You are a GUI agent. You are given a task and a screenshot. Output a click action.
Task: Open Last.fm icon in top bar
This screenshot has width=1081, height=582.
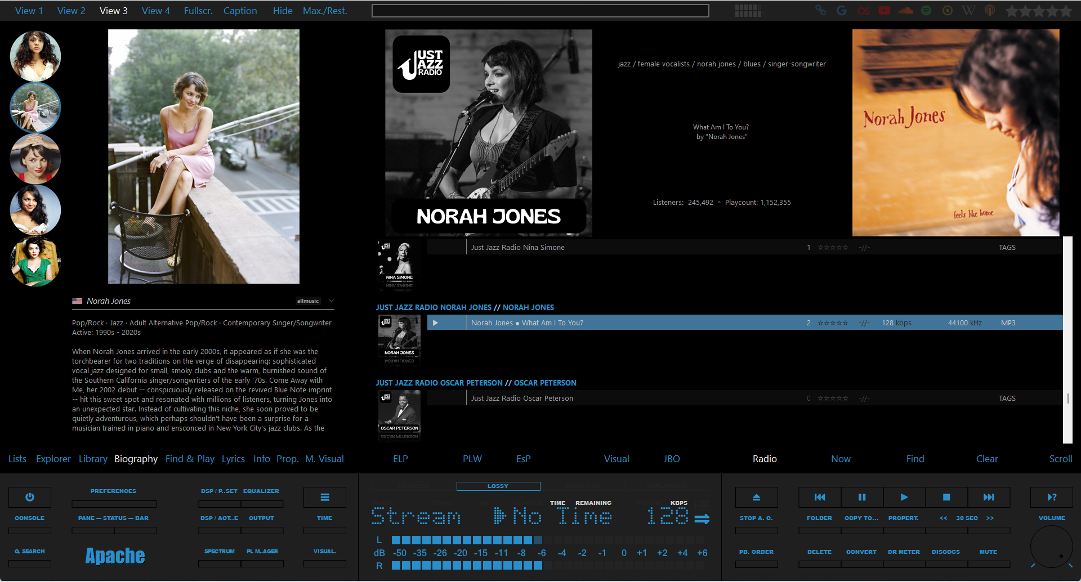click(863, 10)
